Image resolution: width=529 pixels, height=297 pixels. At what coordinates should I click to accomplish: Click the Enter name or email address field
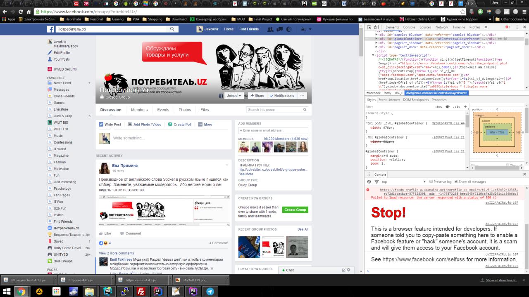273,130
